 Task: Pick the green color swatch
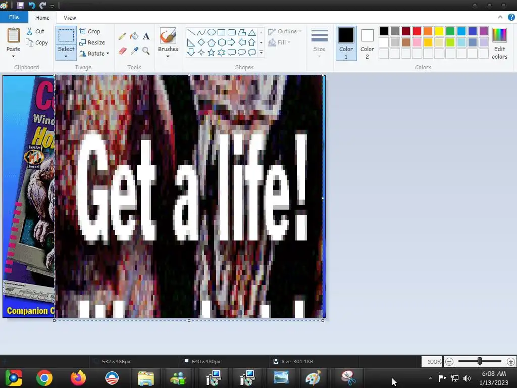(x=450, y=31)
